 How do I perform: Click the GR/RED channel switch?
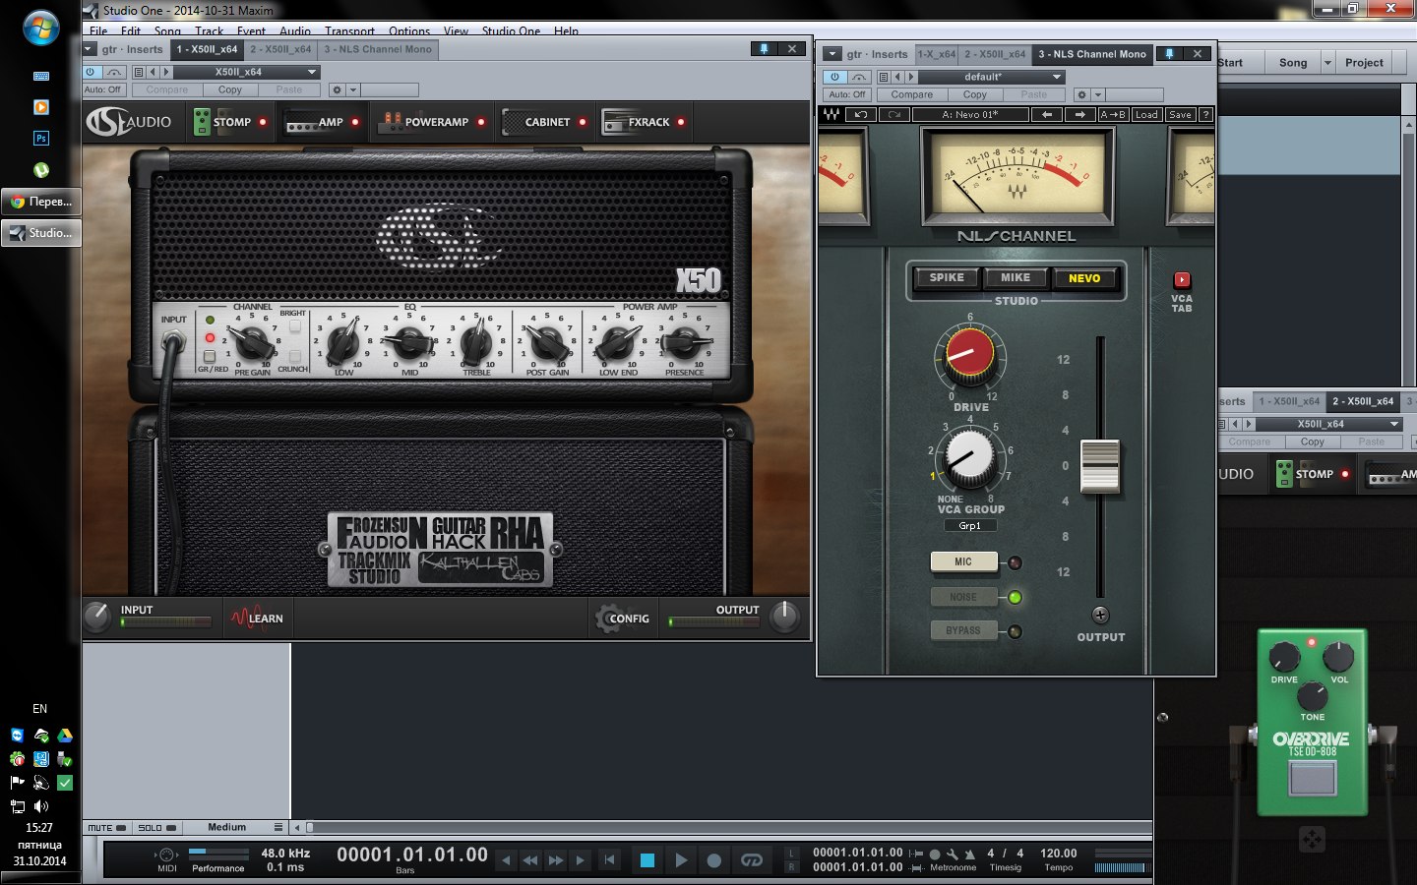210,356
